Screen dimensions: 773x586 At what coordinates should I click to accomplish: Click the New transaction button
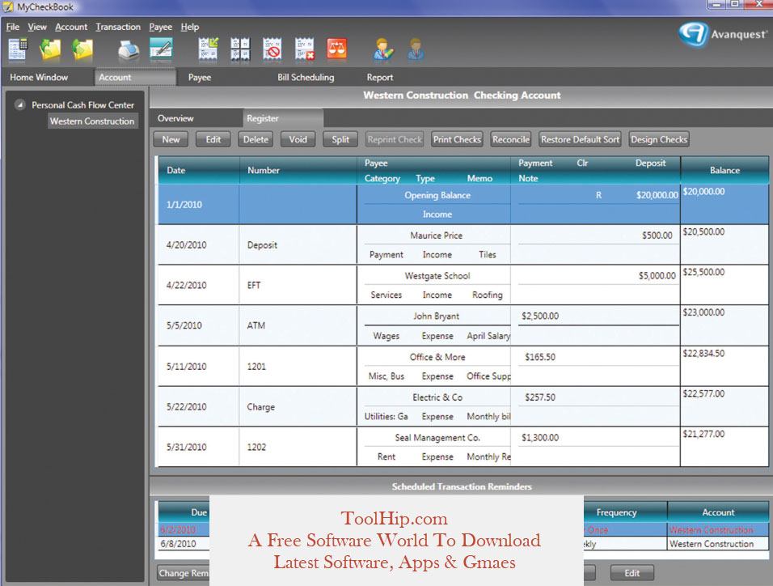tap(171, 140)
